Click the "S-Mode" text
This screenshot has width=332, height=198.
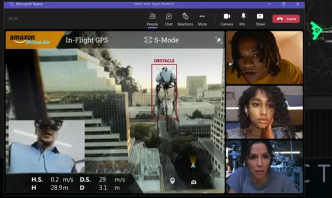(166, 40)
